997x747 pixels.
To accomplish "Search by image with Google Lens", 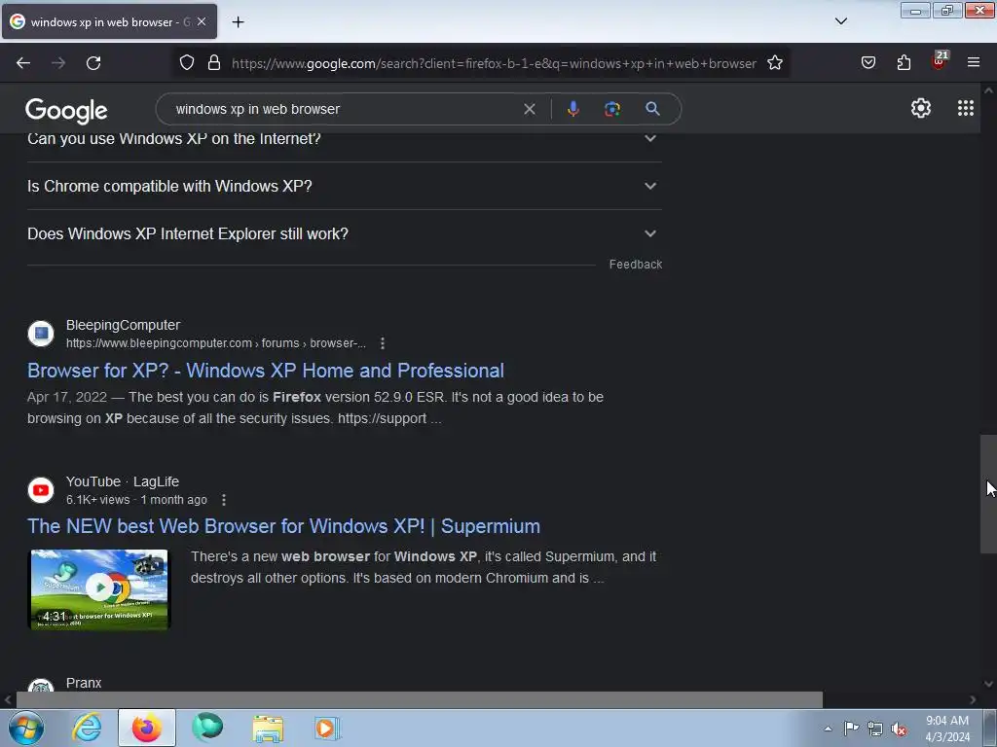I will point(611,109).
